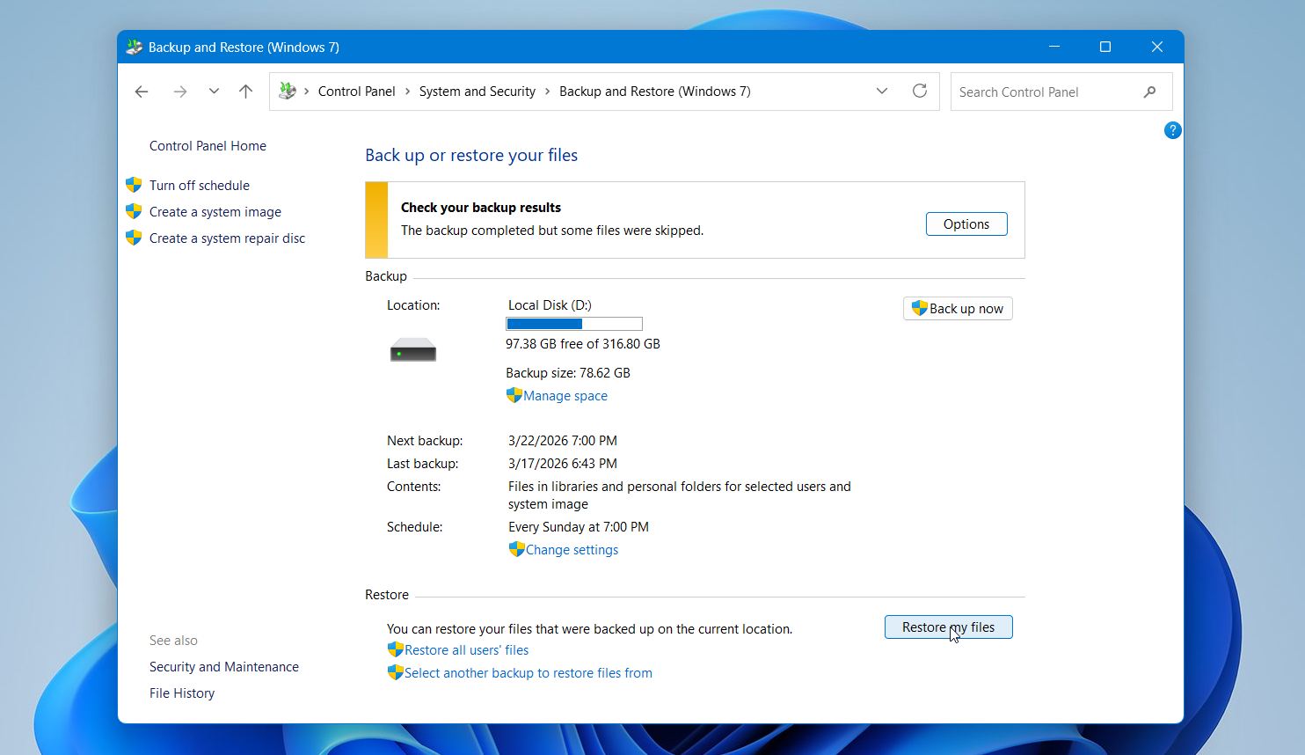This screenshot has width=1305, height=755.
Task: Open Change settings for the backup schedule
Action: tap(572, 549)
